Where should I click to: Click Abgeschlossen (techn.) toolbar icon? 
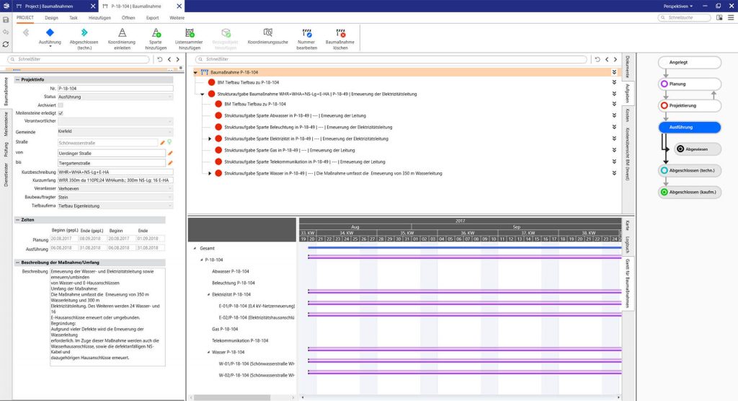click(84, 33)
